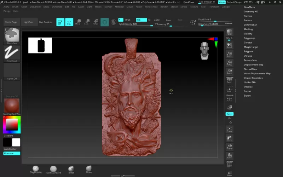Click the right-shelf Rotate view icon

(229, 156)
